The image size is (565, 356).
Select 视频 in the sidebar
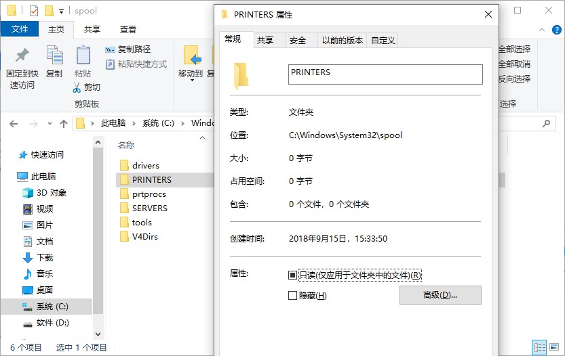(x=38, y=209)
